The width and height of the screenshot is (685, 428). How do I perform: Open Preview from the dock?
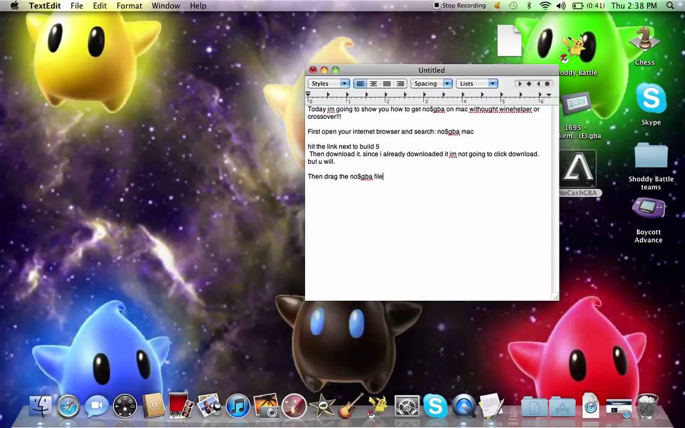tap(209, 406)
